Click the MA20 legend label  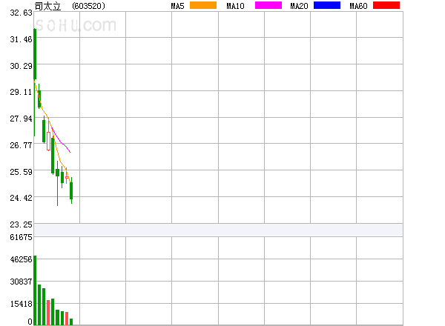[299, 6]
